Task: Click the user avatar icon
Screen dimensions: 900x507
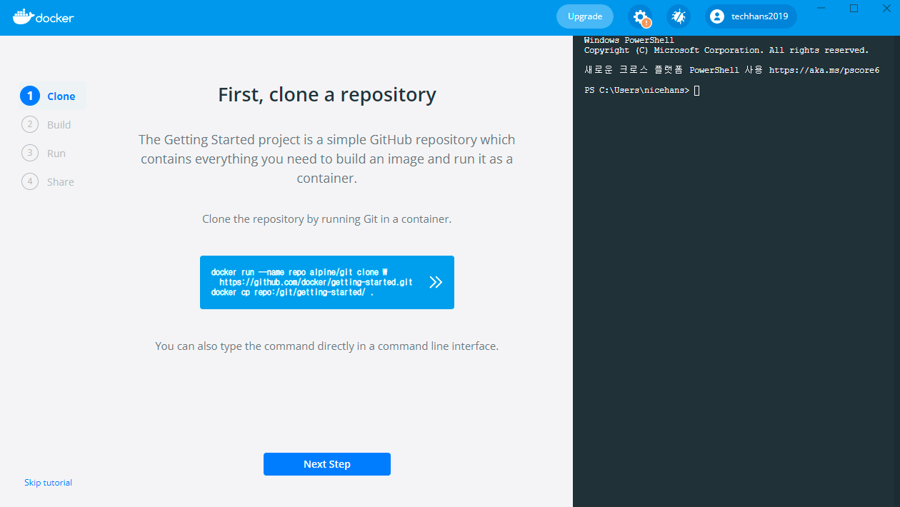Action: pos(717,16)
